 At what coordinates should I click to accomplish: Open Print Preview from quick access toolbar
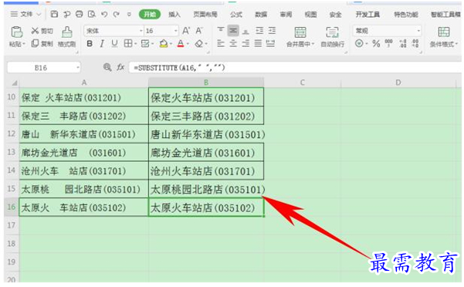click(x=92, y=14)
